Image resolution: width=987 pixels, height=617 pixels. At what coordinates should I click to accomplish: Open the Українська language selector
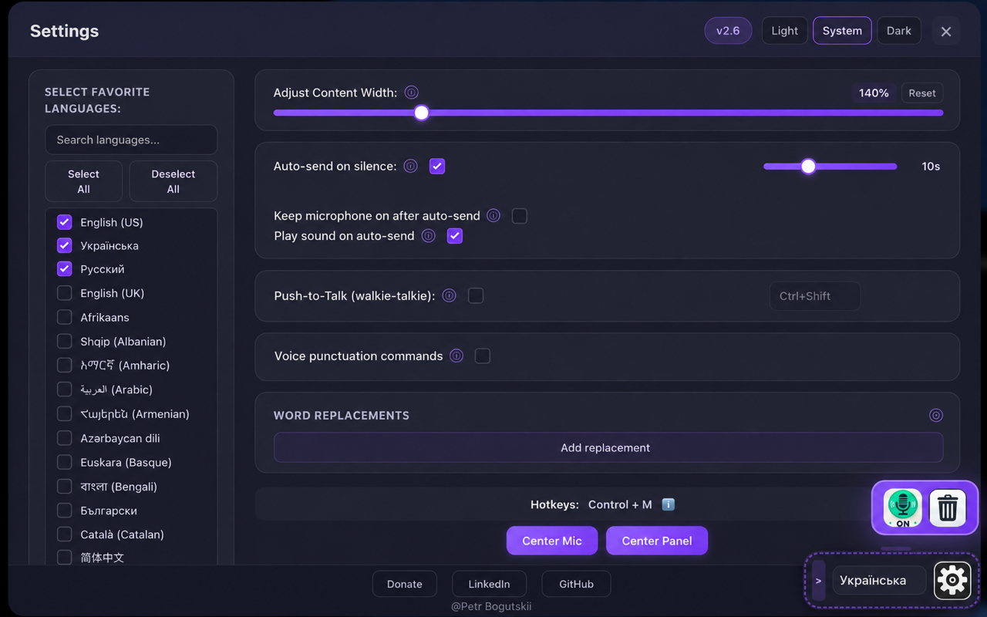click(879, 581)
